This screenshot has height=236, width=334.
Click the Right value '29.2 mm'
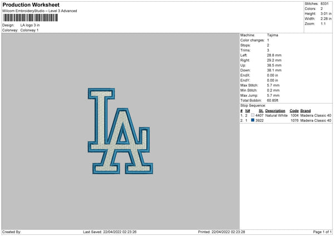[x=274, y=60]
